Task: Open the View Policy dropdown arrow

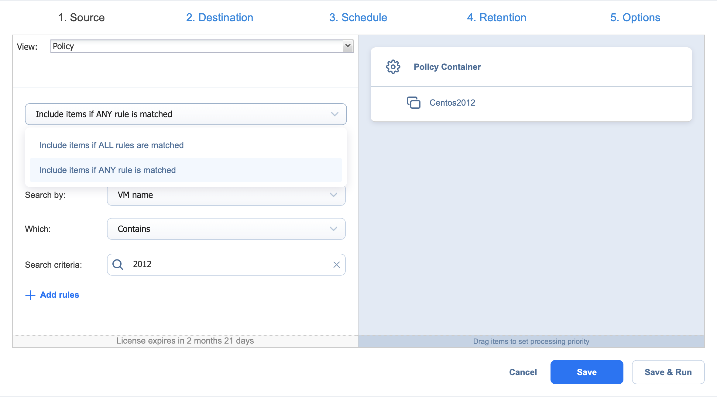Action: [x=348, y=46]
